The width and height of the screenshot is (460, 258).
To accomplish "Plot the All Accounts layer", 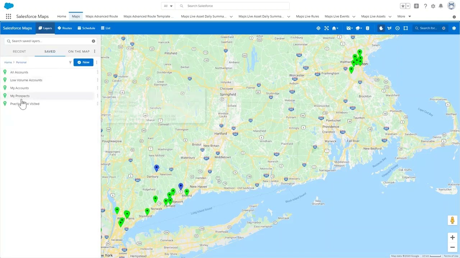I will coord(19,72).
